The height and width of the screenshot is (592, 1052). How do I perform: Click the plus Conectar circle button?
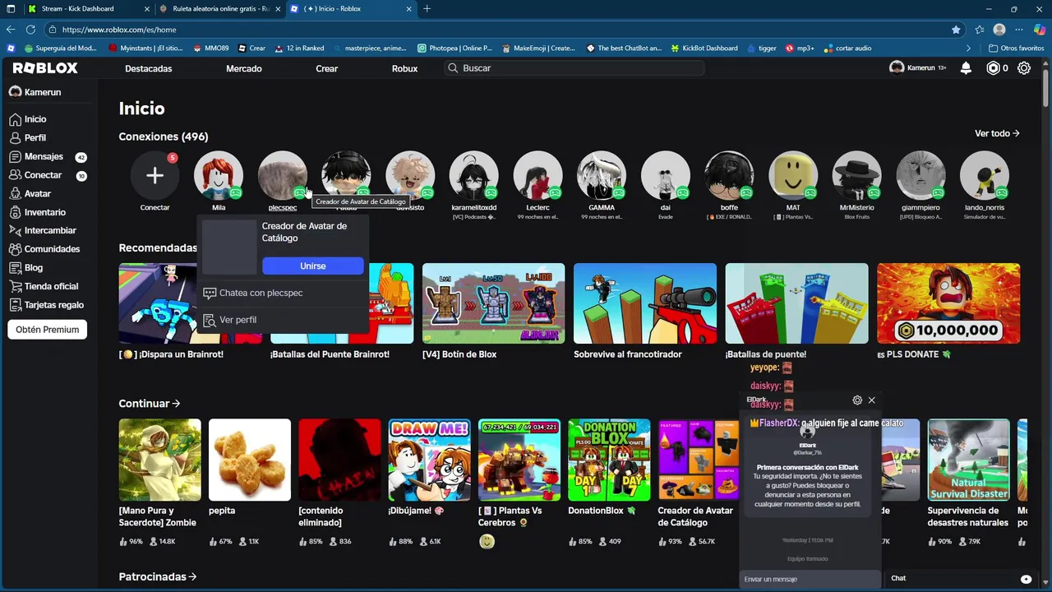155,175
